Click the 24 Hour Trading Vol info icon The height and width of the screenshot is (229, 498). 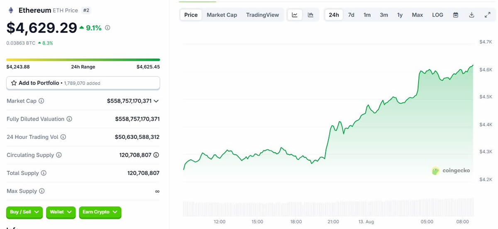point(63,137)
